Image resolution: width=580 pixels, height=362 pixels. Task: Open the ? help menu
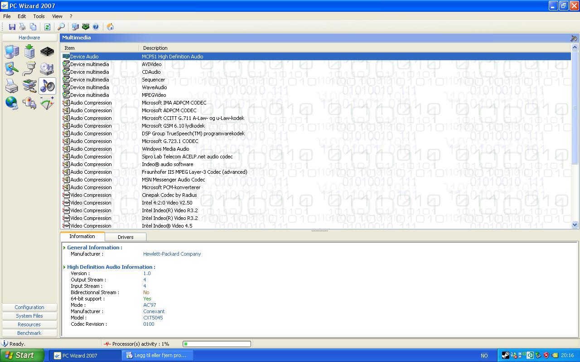click(71, 16)
